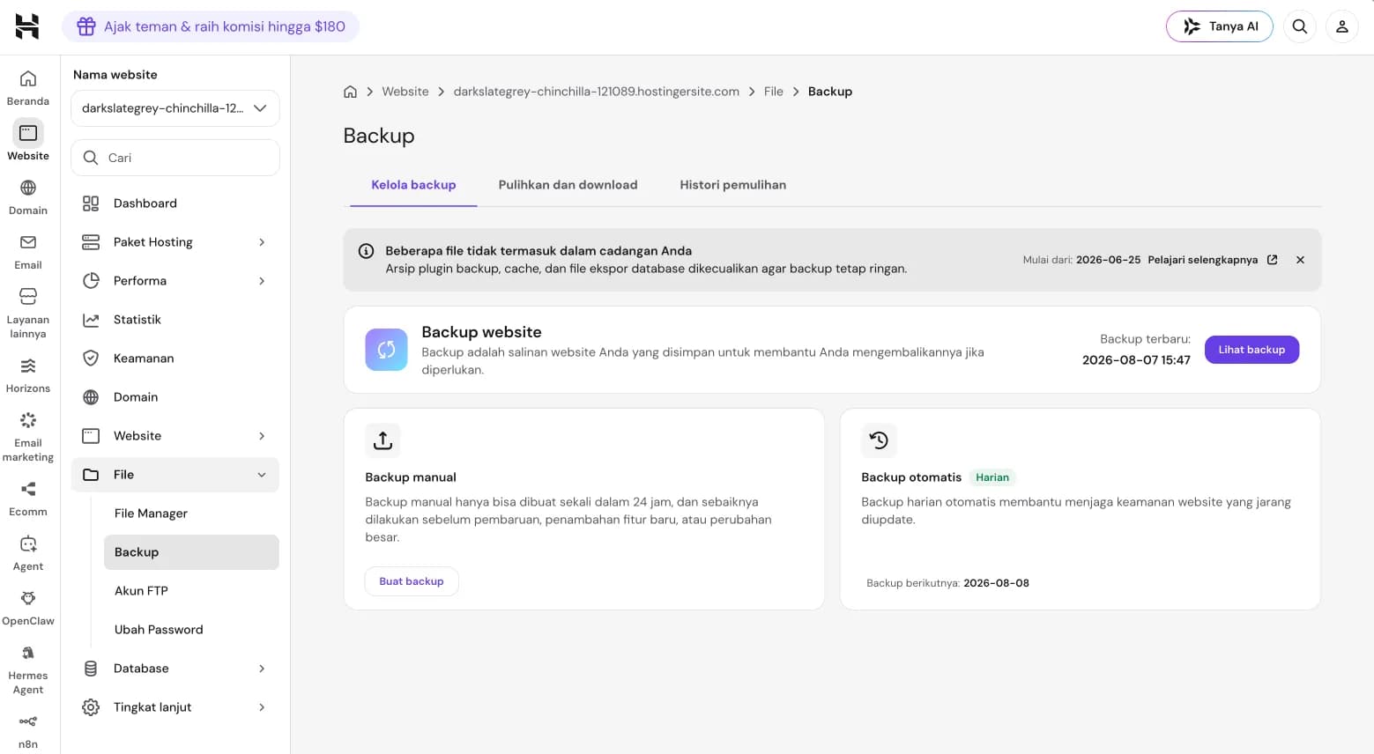The width and height of the screenshot is (1374, 754).
Task: Click File in the breadcrumb
Action: (x=773, y=92)
